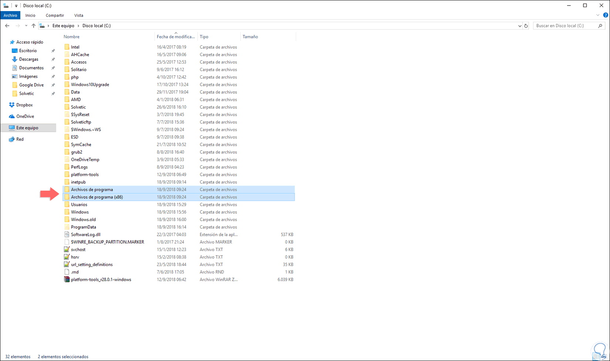Click the folder icon of the Intel row
The height and width of the screenshot is (361, 610).
click(x=67, y=47)
